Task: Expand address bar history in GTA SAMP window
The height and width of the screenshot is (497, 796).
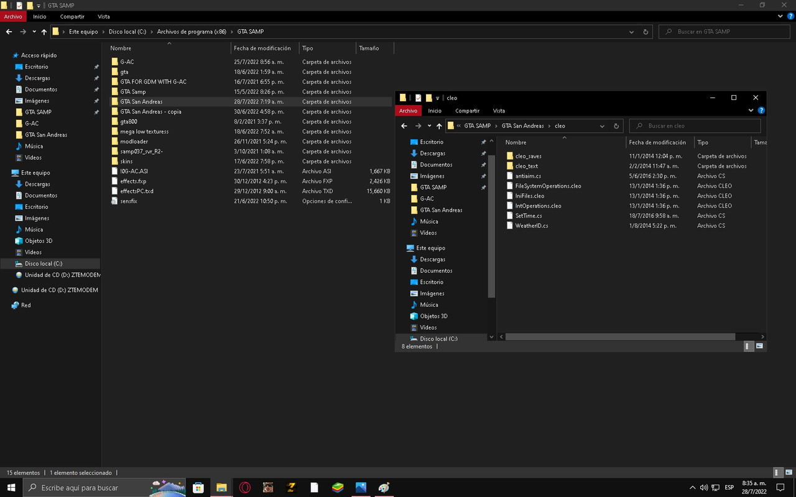Action: click(632, 32)
